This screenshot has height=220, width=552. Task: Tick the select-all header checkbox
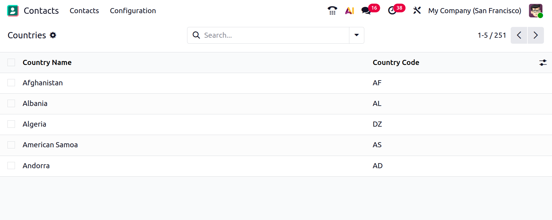coord(11,63)
